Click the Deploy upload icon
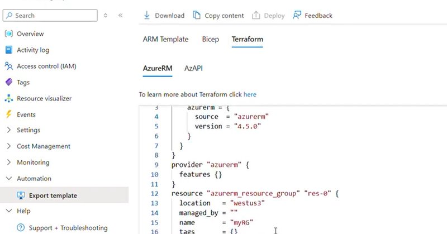This screenshot has width=447, height=234. 256,16
